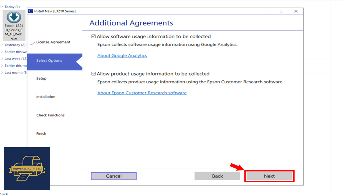Go to the Finish step
Screen dimensions: 347x195
pos(41,134)
